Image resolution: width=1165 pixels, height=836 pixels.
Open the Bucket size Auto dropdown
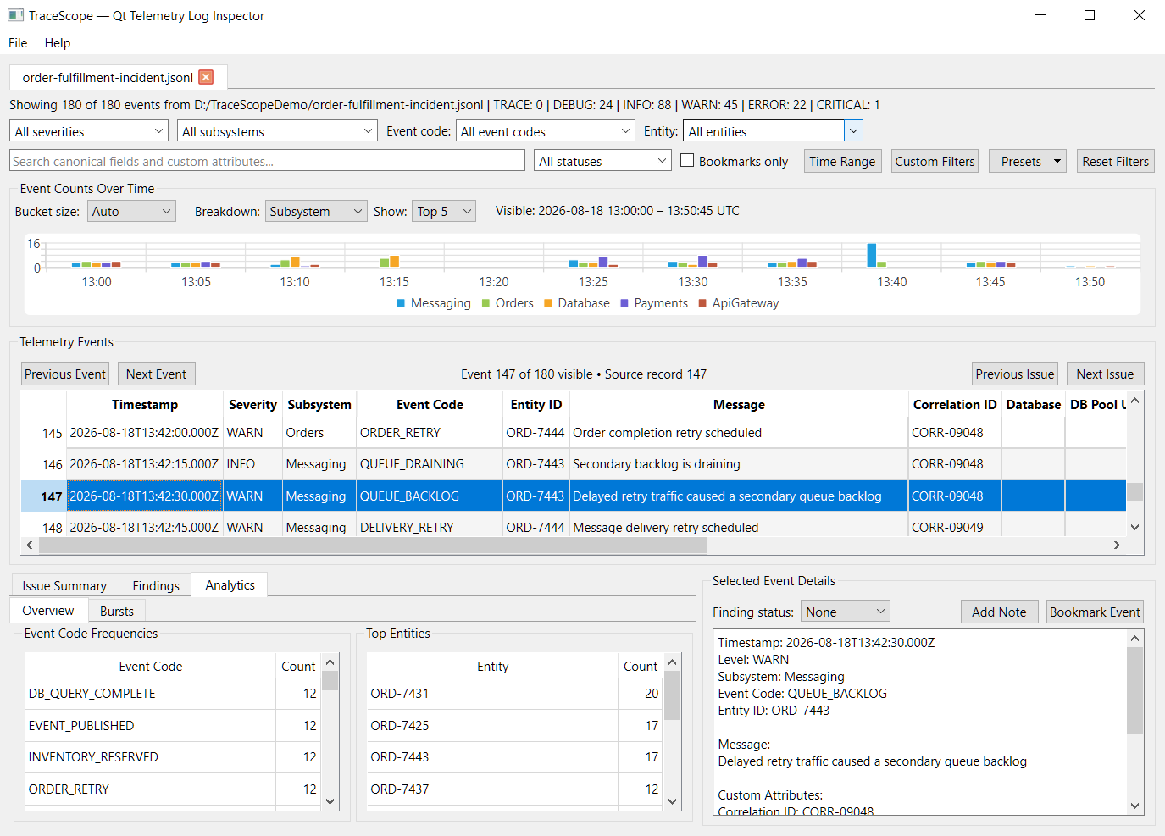pos(131,211)
